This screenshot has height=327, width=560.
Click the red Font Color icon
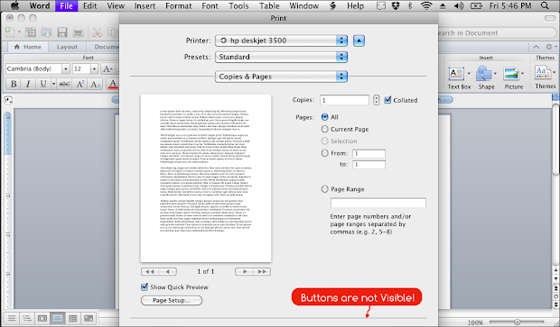click(x=113, y=84)
